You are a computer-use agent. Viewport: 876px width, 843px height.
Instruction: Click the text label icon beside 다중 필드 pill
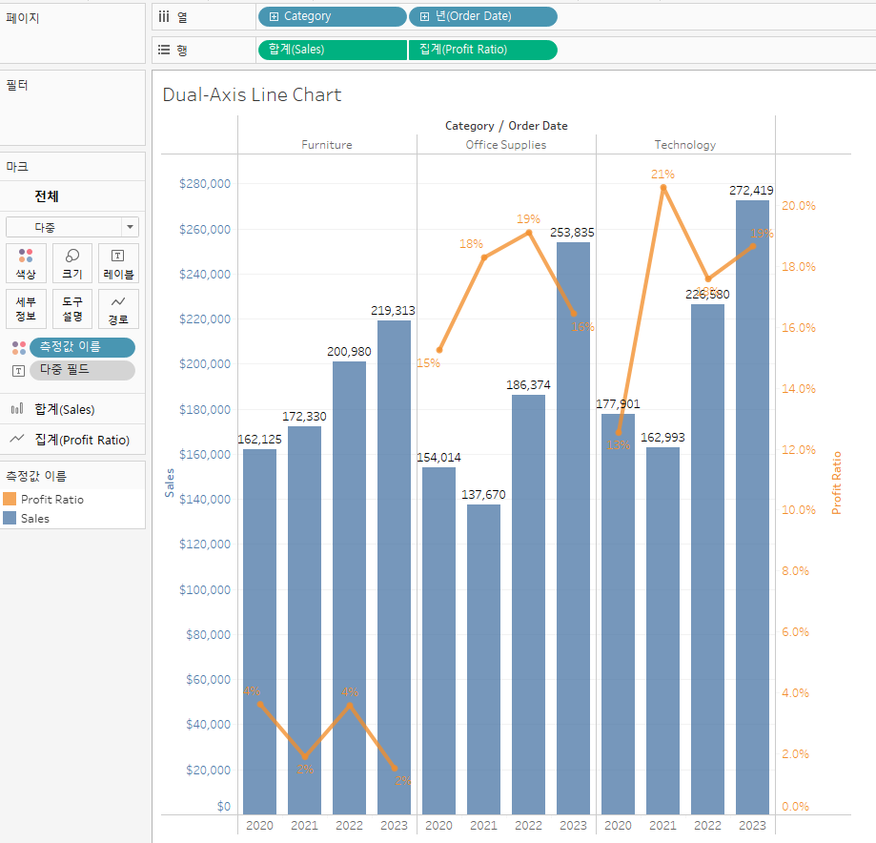tap(18, 371)
